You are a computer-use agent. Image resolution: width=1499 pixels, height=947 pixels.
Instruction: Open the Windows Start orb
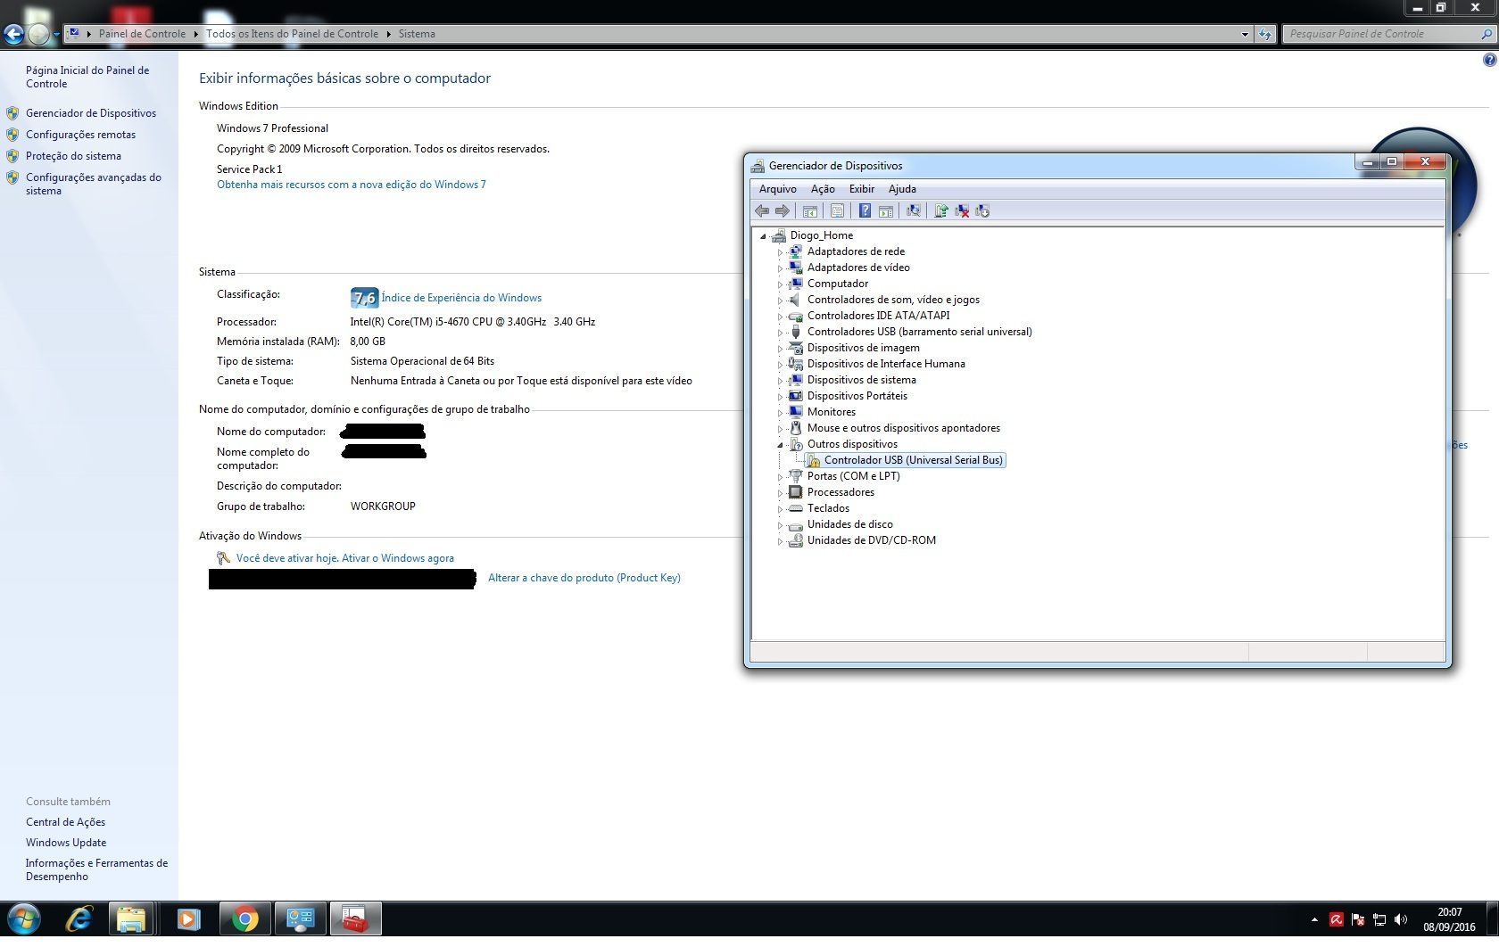pyautogui.click(x=23, y=918)
